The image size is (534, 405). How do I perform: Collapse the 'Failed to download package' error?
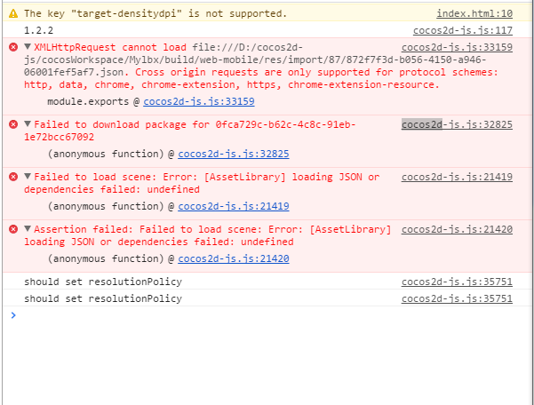pos(28,124)
